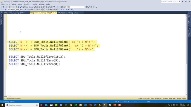Viewport: 191px width, 107px height.
Task: Click Specify Values for Template Parameters icon
Action: coord(72,10)
